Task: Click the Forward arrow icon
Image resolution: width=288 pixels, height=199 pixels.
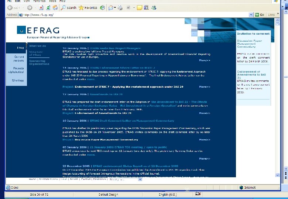Action: coord(30,8)
